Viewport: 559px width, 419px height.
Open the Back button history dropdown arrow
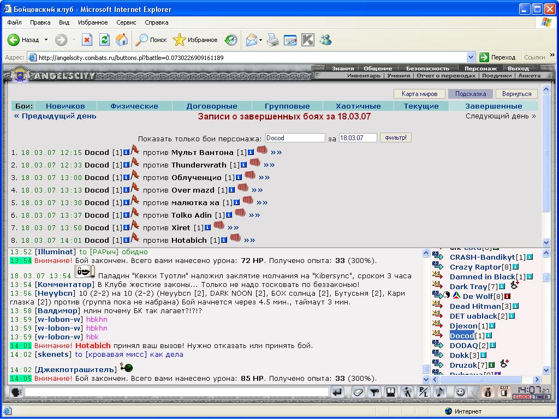(46, 40)
